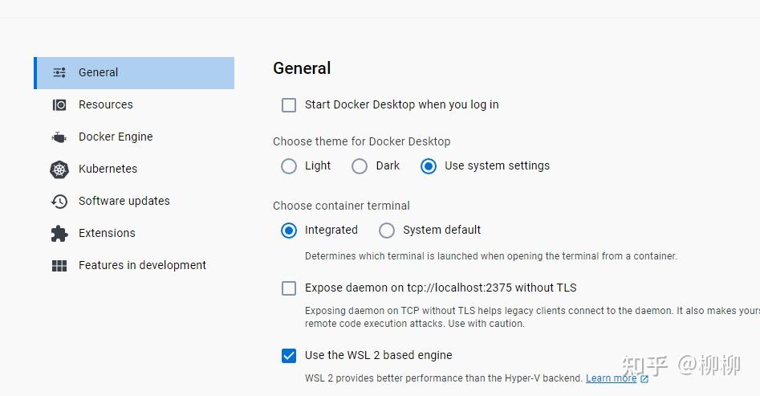
Task: Click the Extensions puzzle piece icon
Action: coord(59,233)
